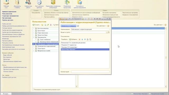Click the Входит в группу input field
Viewport: 169px width, 95px height.
click(88, 32)
